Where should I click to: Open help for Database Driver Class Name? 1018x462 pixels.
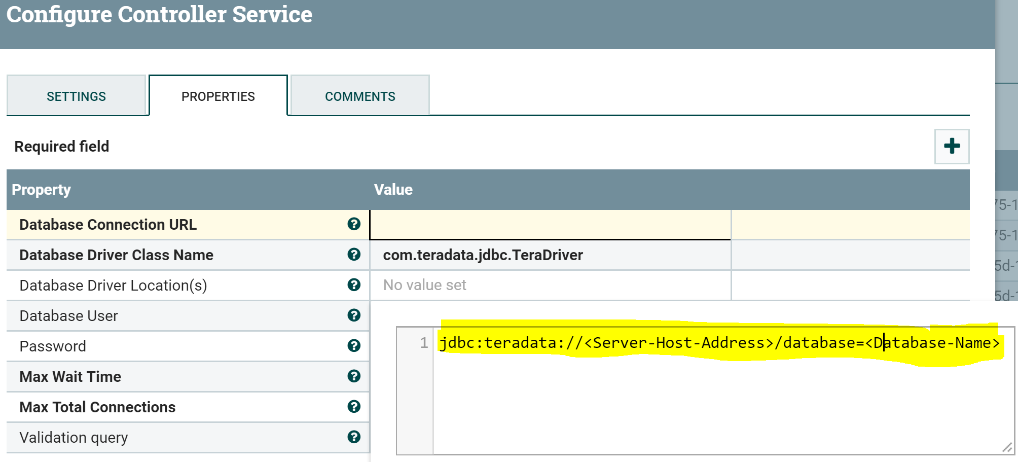coord(354,255)
